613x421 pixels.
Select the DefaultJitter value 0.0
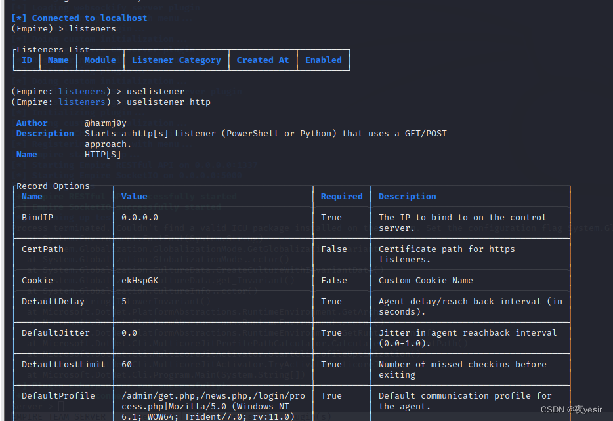(129, 332)
